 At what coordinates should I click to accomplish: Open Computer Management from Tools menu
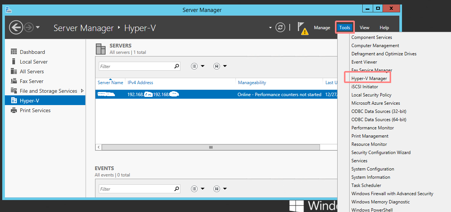375,46
